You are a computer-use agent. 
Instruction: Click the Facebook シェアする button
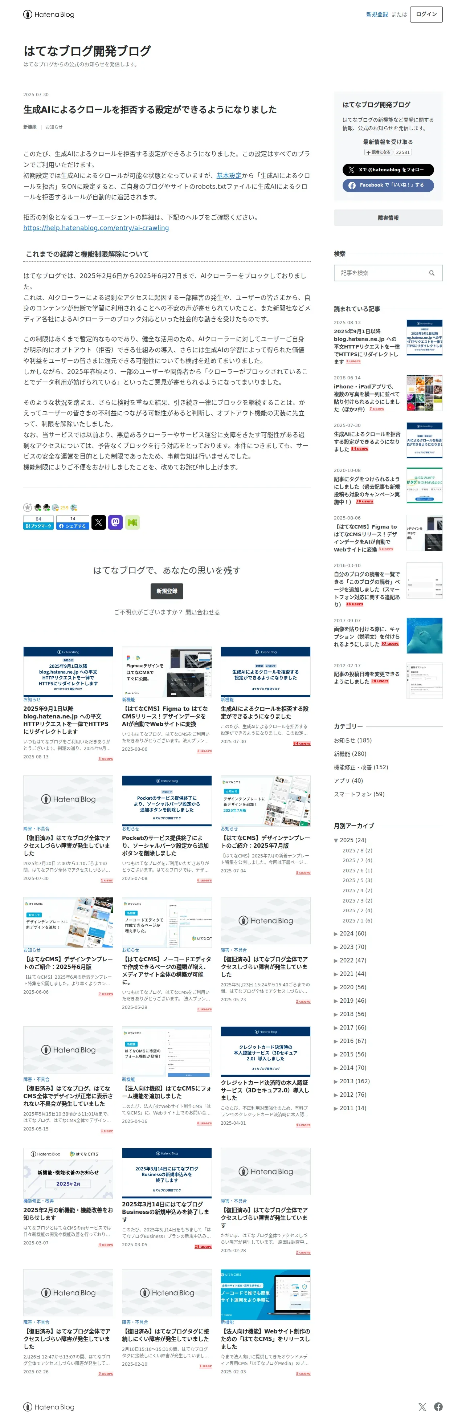point(72,523)
